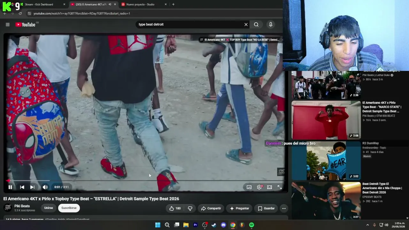Run the search with the magnifier button
This screenshot has width=409, height=230.
pos(256,25)
